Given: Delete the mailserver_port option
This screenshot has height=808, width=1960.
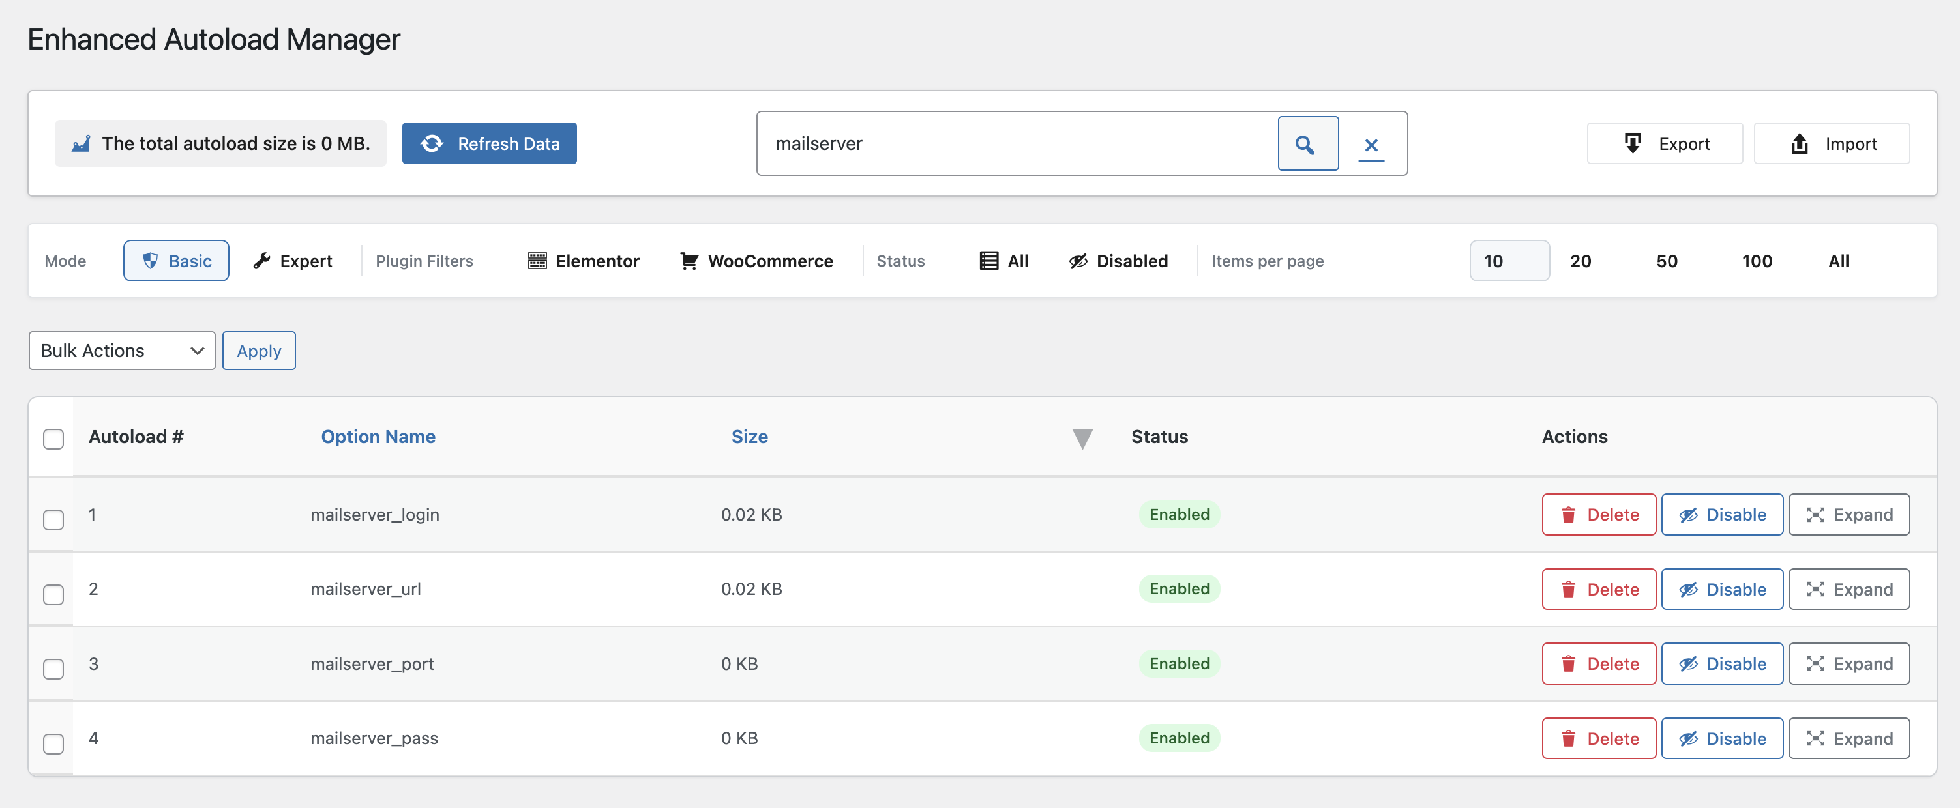Looking at the screenshot, I should [x=1599, y=663].
